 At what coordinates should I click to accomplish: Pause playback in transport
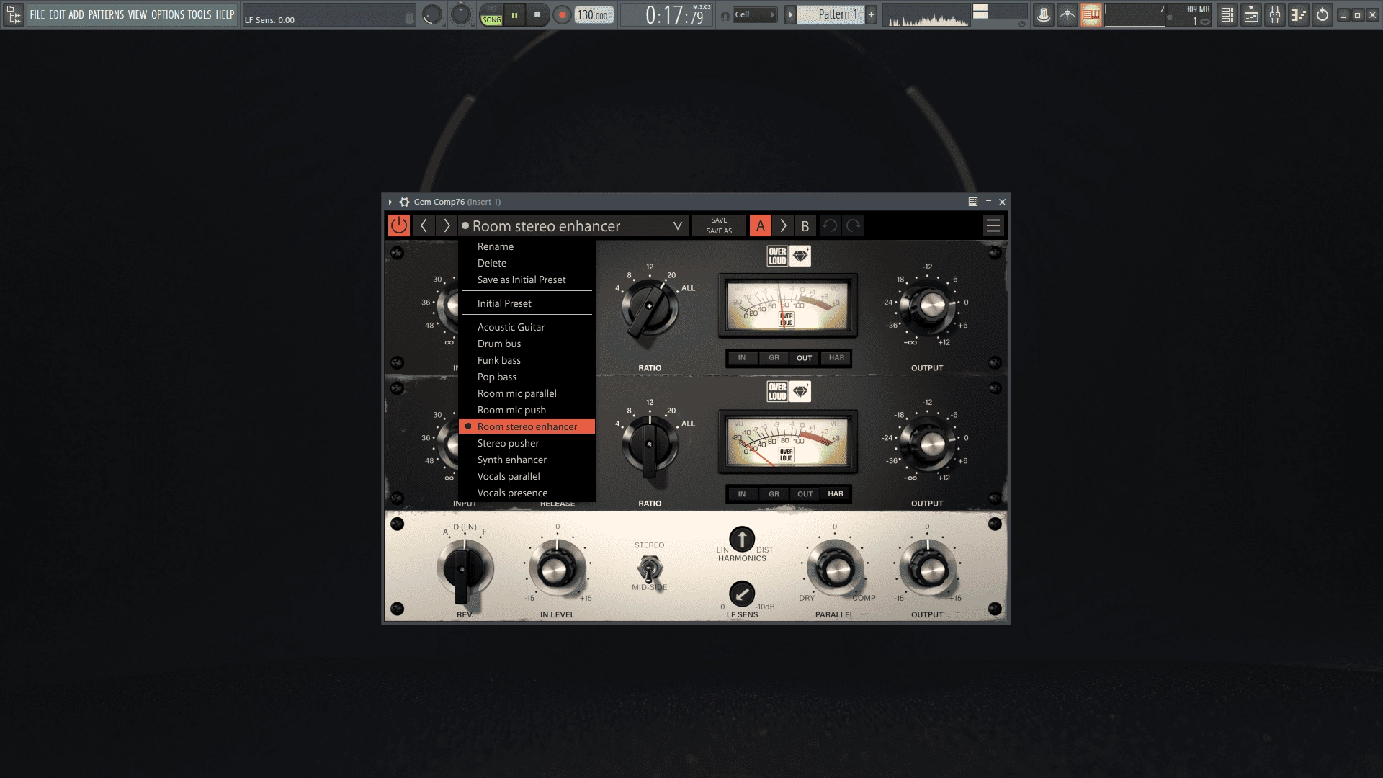click(x=514, y=15)
